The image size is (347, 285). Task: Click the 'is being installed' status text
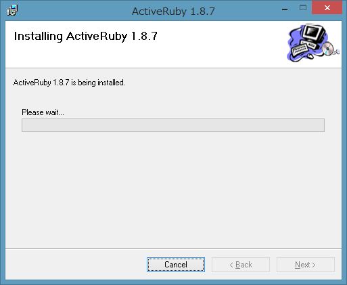pos(98,83)
